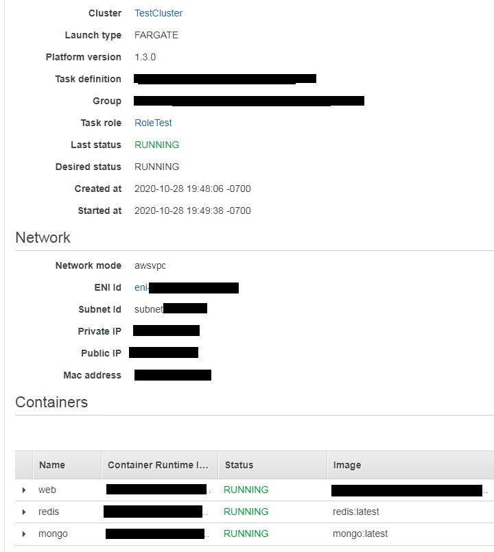Click the green Last status RUNNING value
This screenshot has width=494, height=552.
(x=156, y=145)
